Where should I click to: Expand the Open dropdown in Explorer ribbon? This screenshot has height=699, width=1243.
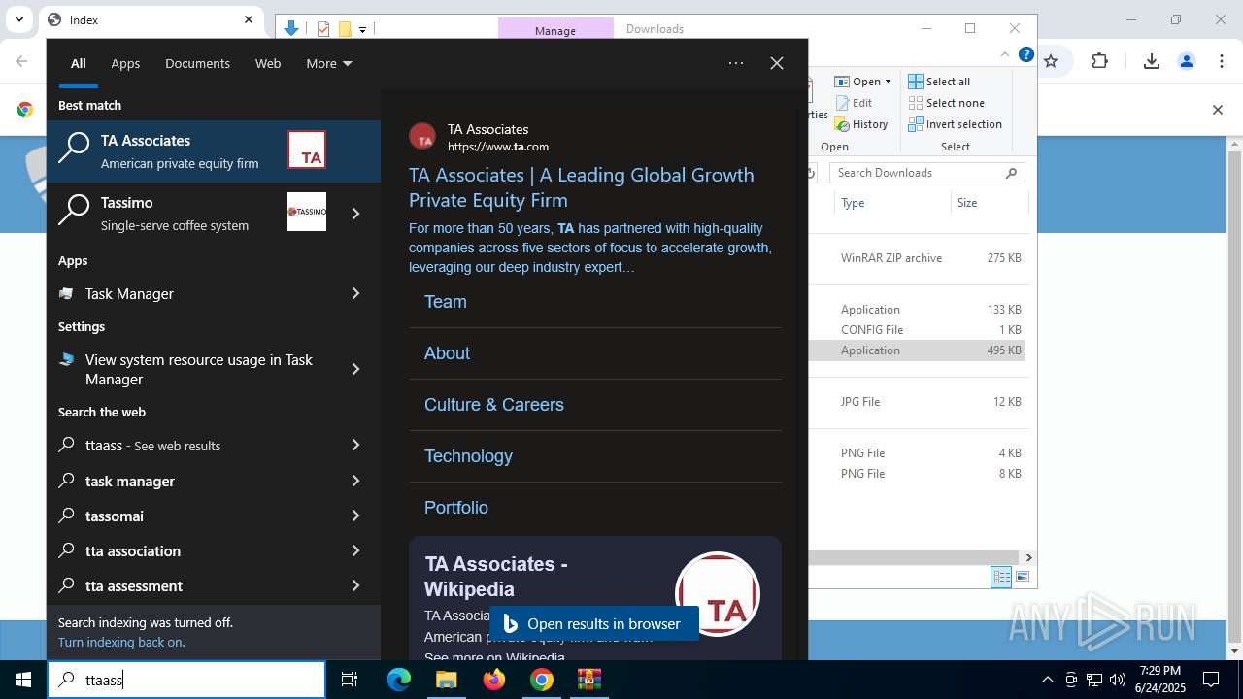(888, 82)
